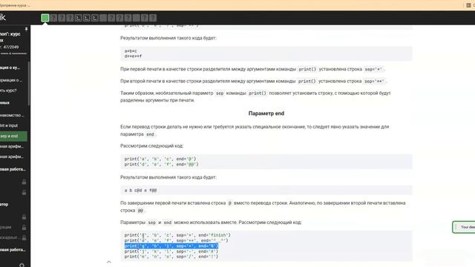Open sidebar lesson starting 'накомство'
This screenshot has height=267, width=475.
pyautogui.click(x=12, y=116)
